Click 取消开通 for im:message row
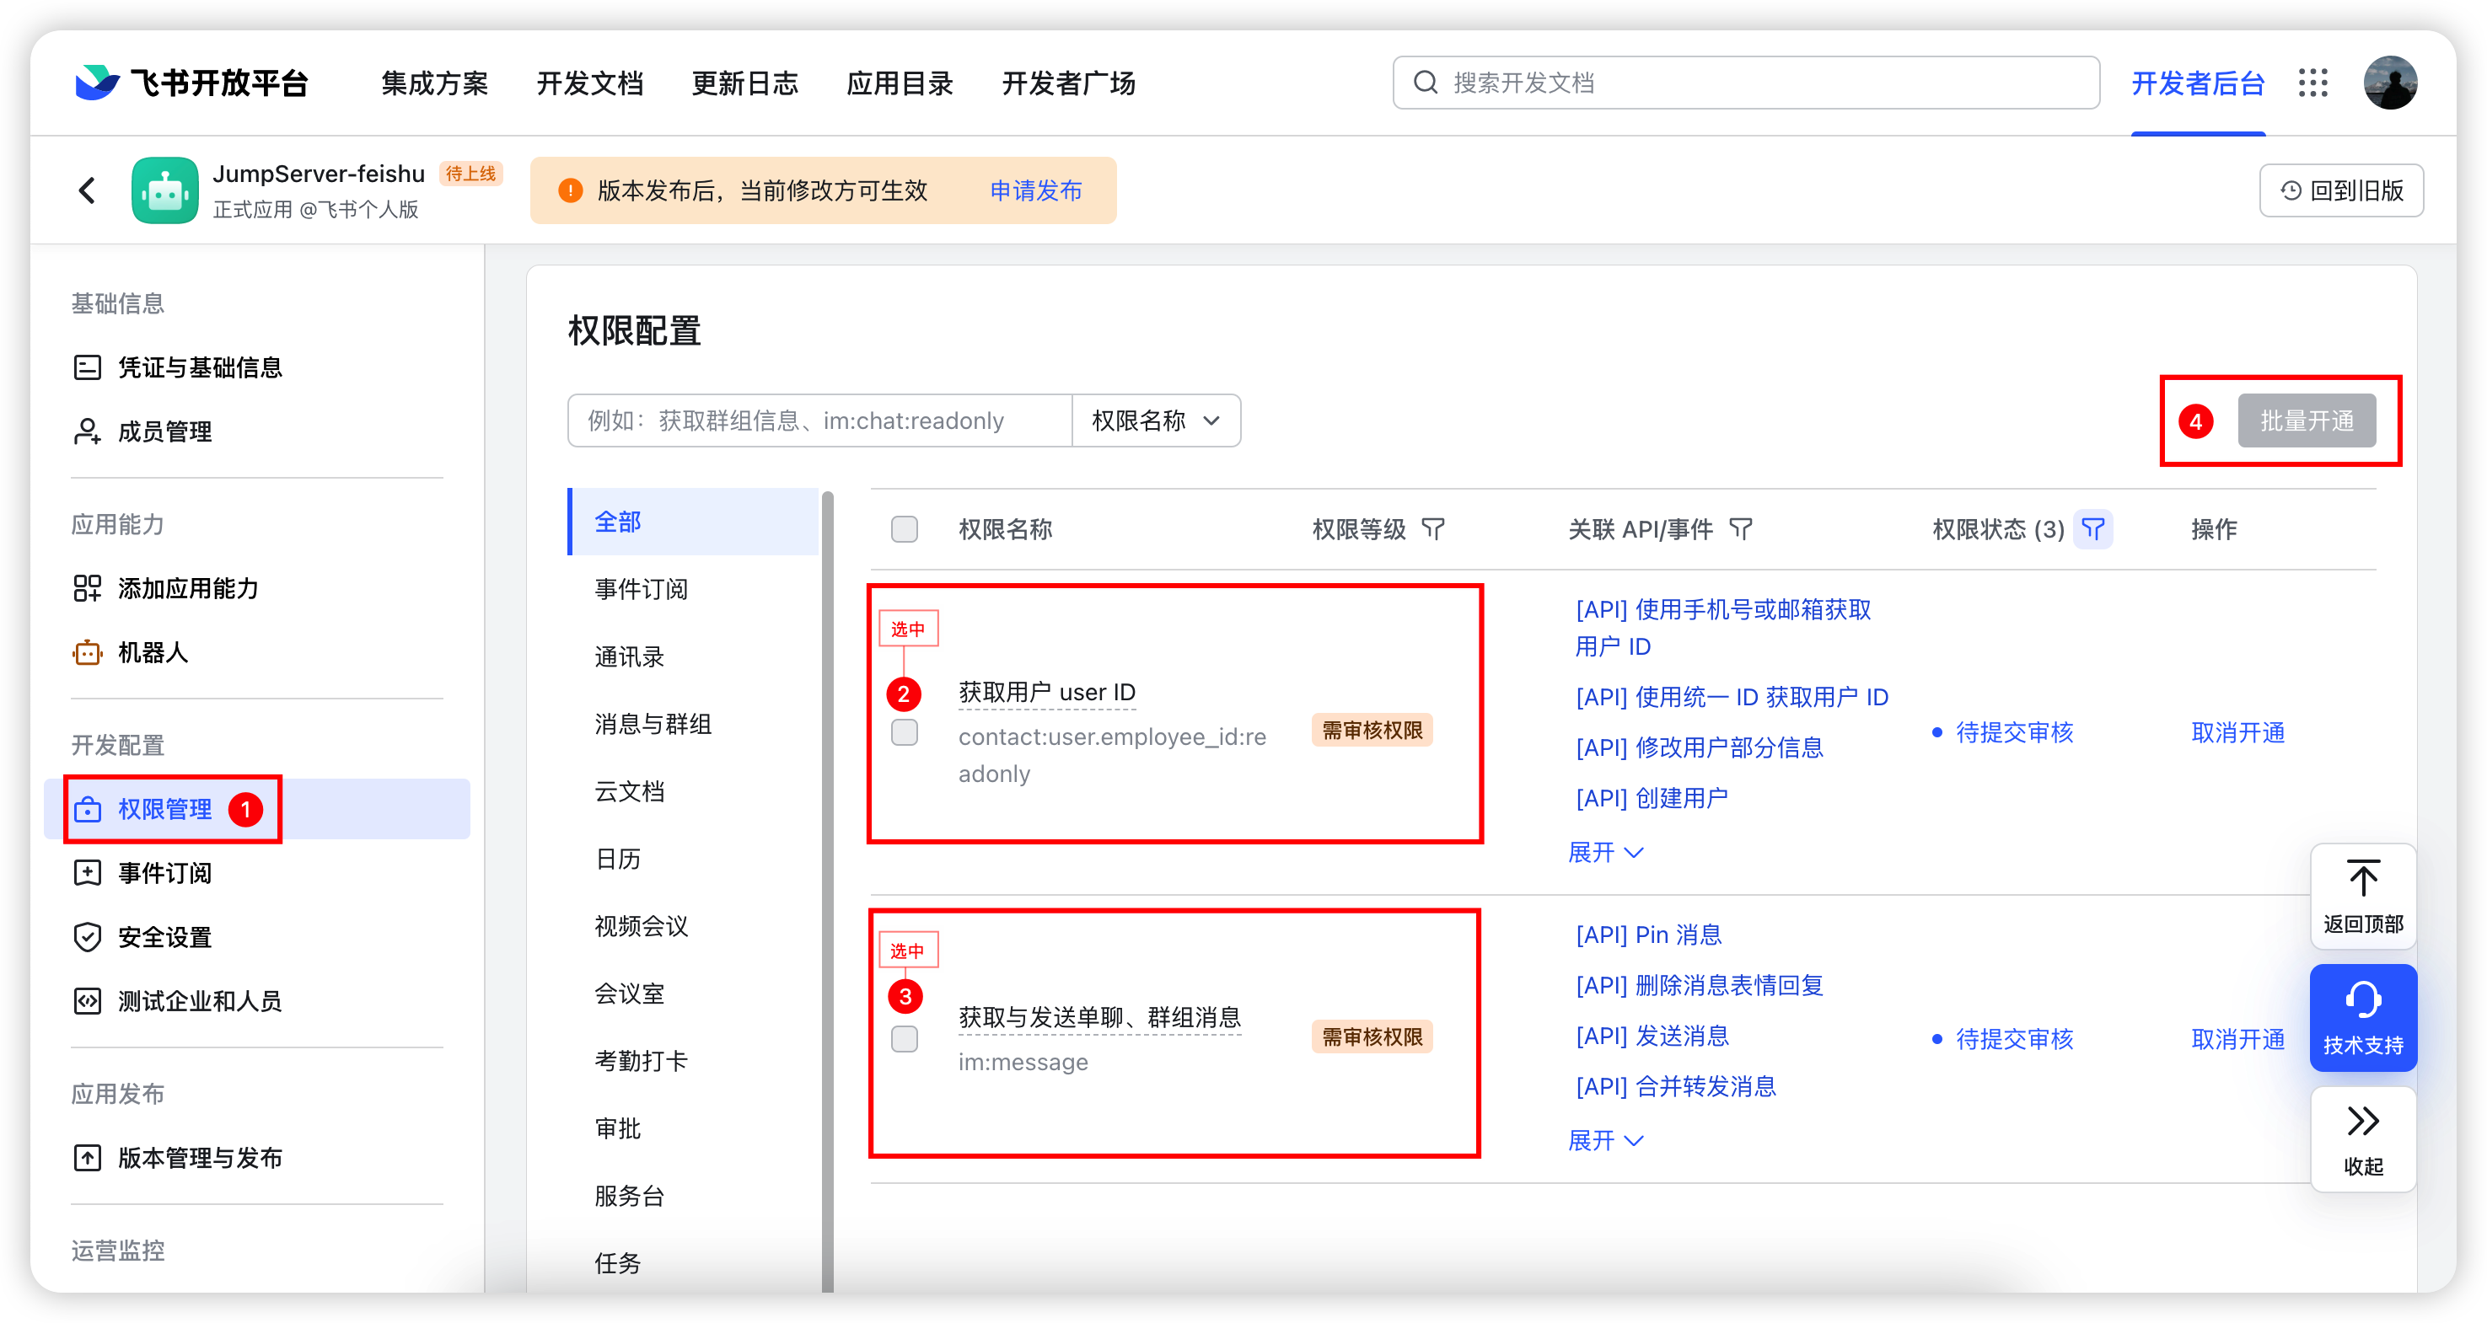The image size is (2487, 1323). tap(2238, 1038)
